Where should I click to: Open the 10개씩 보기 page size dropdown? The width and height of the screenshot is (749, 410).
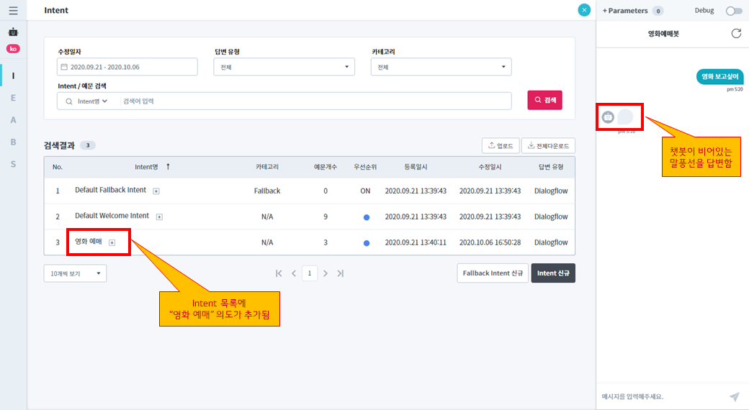coord(75,273)
